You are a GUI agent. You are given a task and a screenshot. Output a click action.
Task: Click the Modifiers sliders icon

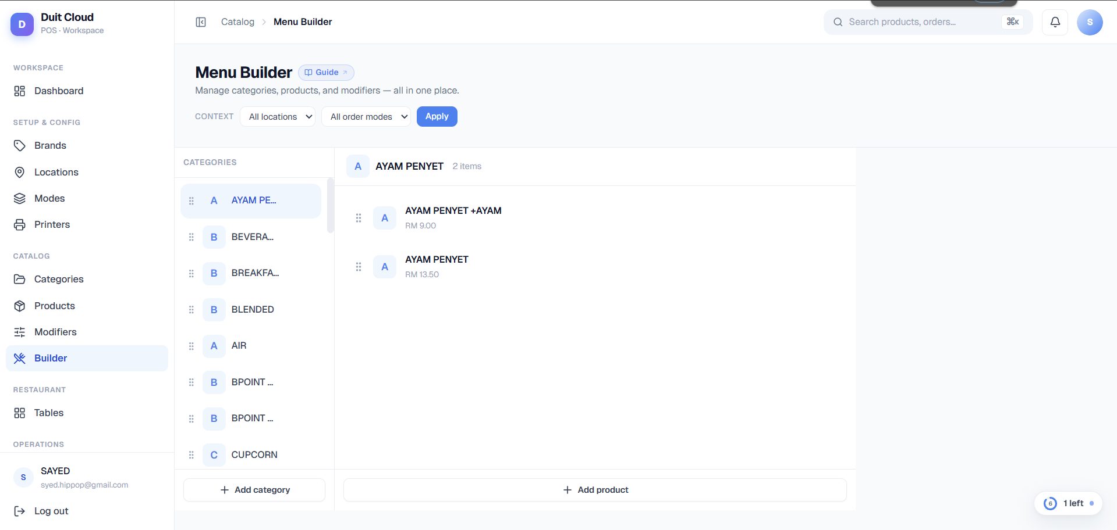20,332
